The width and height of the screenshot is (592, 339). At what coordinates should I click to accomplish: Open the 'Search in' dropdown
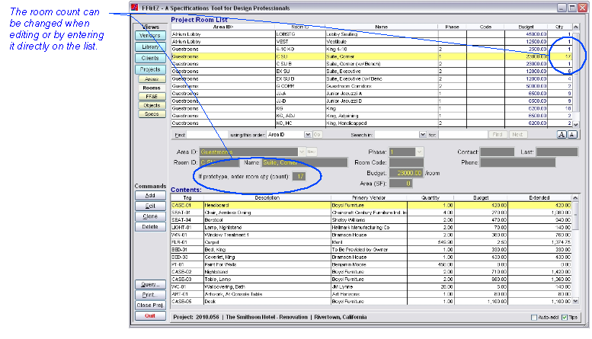[x=423, y=135]
